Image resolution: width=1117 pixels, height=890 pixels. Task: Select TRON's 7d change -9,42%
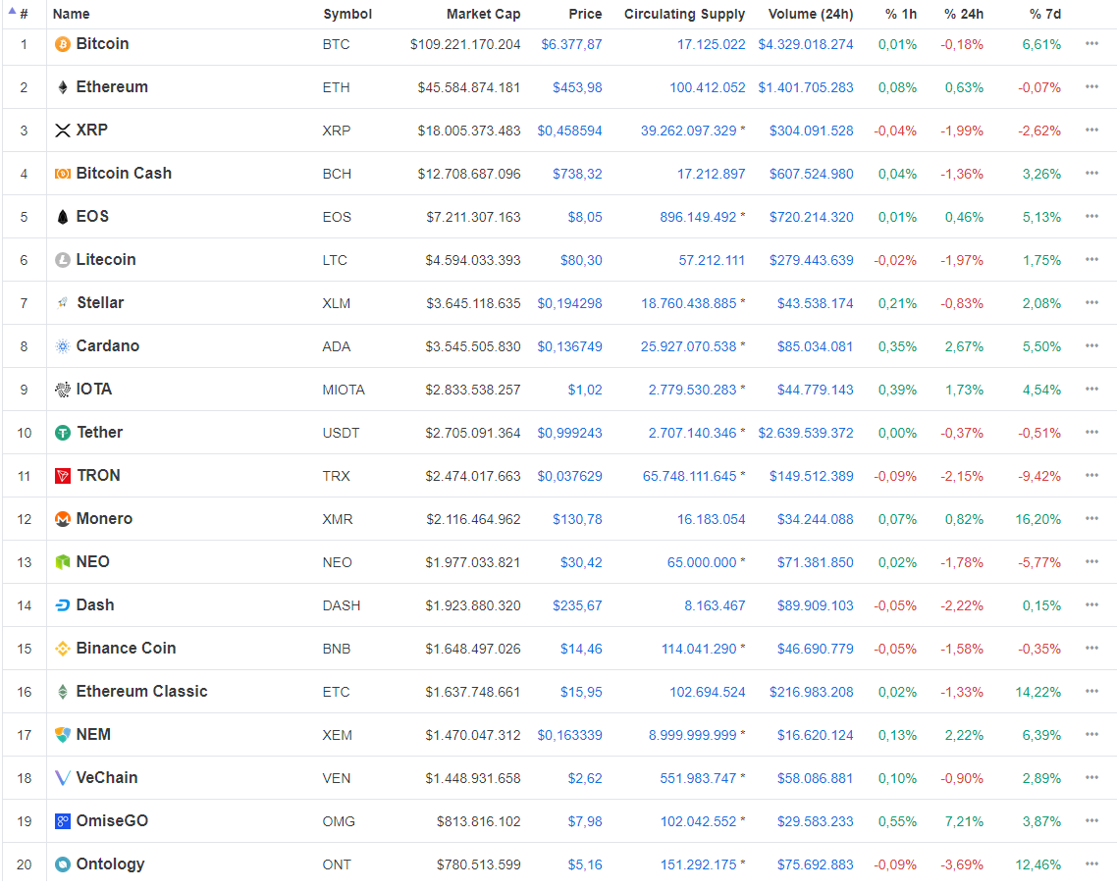point(1039,476)
